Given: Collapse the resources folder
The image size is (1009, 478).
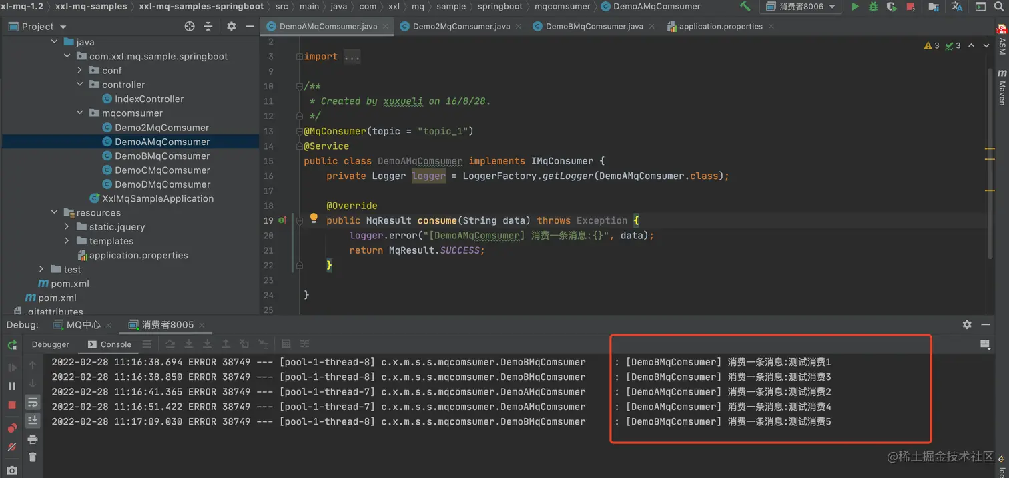Looking at the screenshot, I should [55, 212].
